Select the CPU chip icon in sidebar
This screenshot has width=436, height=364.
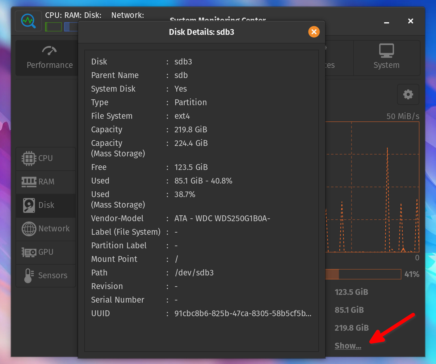(x=29, y=158)
